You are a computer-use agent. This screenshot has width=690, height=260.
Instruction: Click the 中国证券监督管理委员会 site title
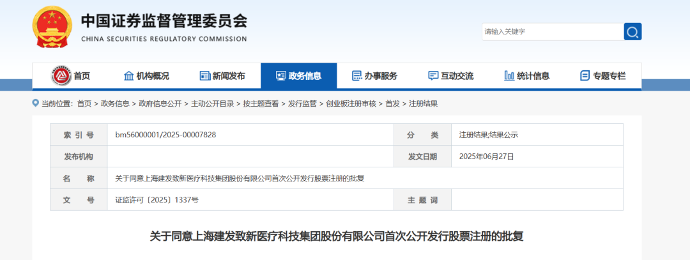point(164,20)
